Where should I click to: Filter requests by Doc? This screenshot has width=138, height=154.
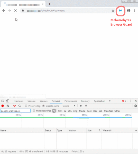pos(95,111)
